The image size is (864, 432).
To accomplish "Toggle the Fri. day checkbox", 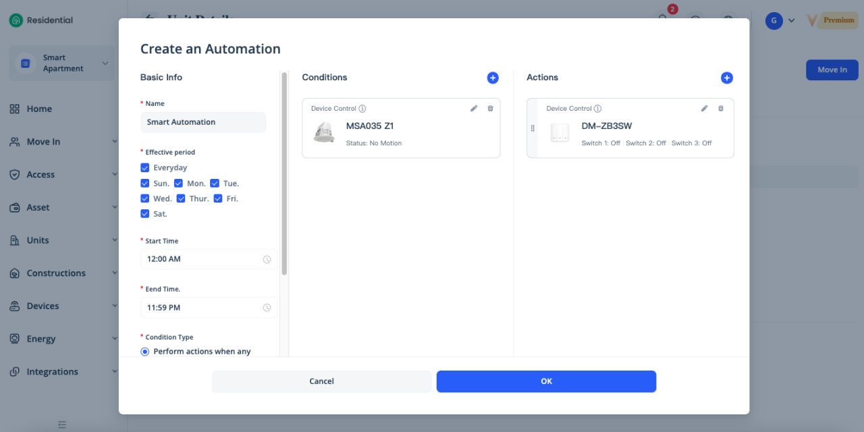I will coord(218,199).
